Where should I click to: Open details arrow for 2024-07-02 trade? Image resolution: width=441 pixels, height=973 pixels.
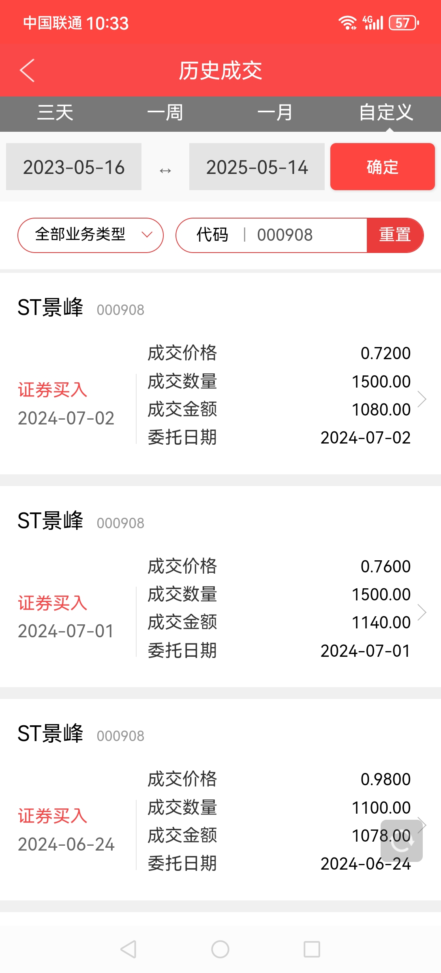422,399
